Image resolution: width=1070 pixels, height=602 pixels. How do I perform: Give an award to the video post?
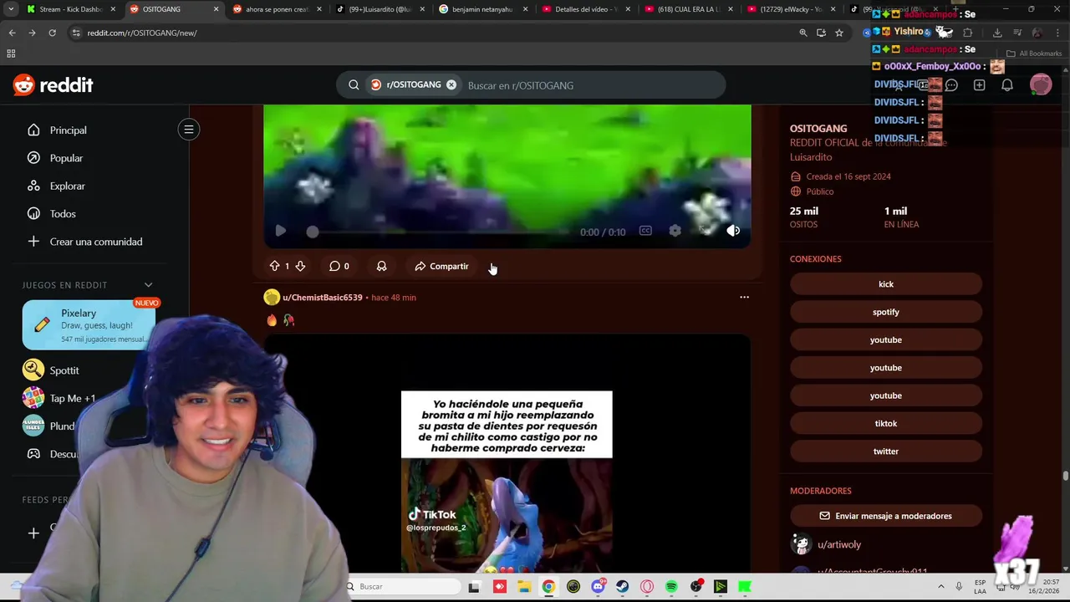click(x=381, y=266)
